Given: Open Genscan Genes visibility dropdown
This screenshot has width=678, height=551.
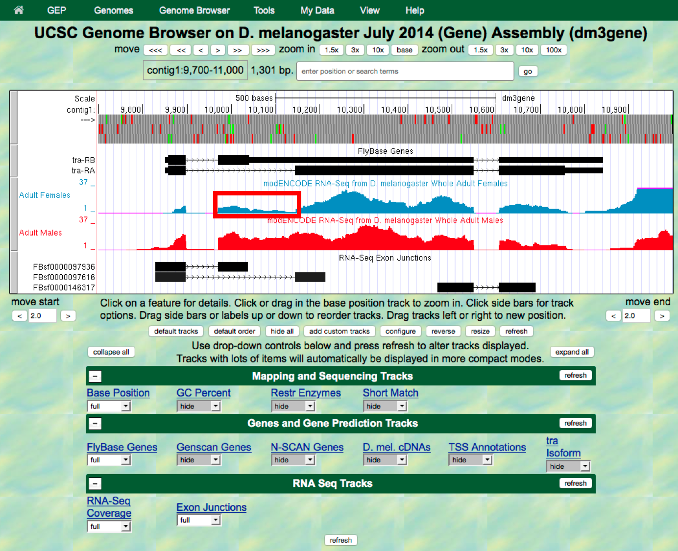Looking at the screenshot, I should 199,460.
